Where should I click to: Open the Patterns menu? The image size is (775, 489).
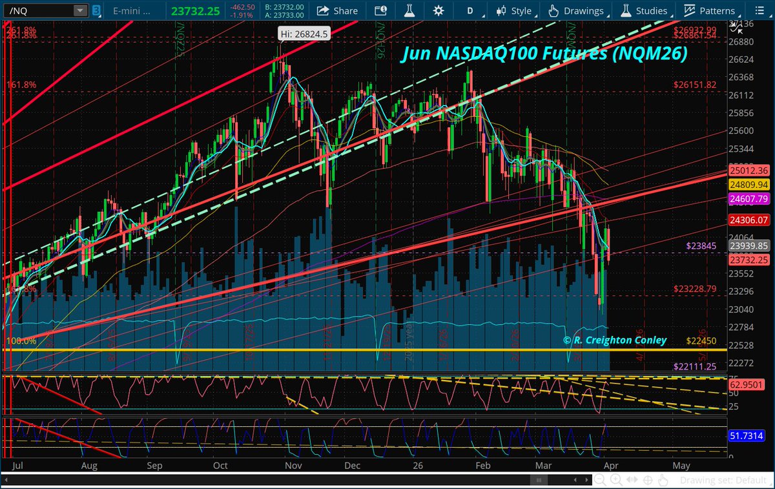point(710,10)
